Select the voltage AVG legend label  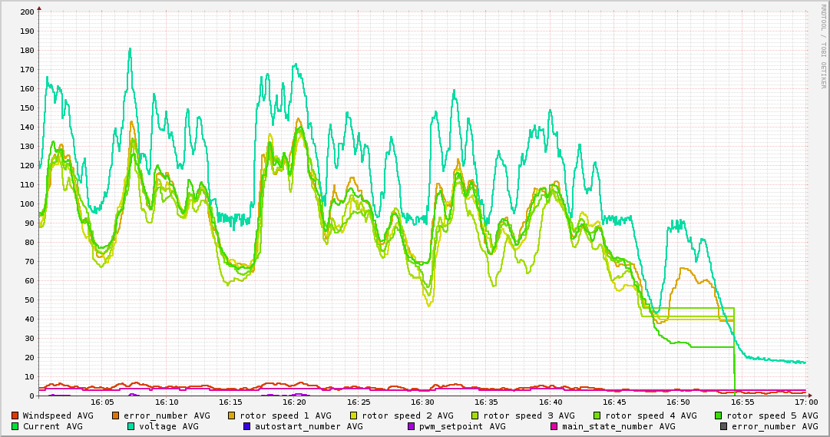click(170, 426)
